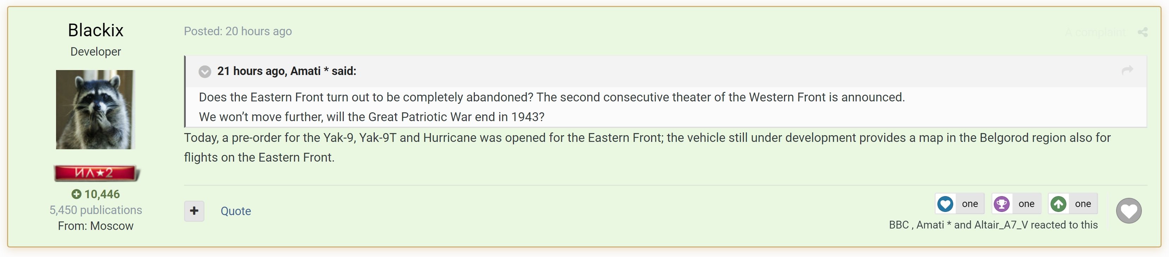
Task: Show the count beside the trophy reaction
Action: point(1026,204)
